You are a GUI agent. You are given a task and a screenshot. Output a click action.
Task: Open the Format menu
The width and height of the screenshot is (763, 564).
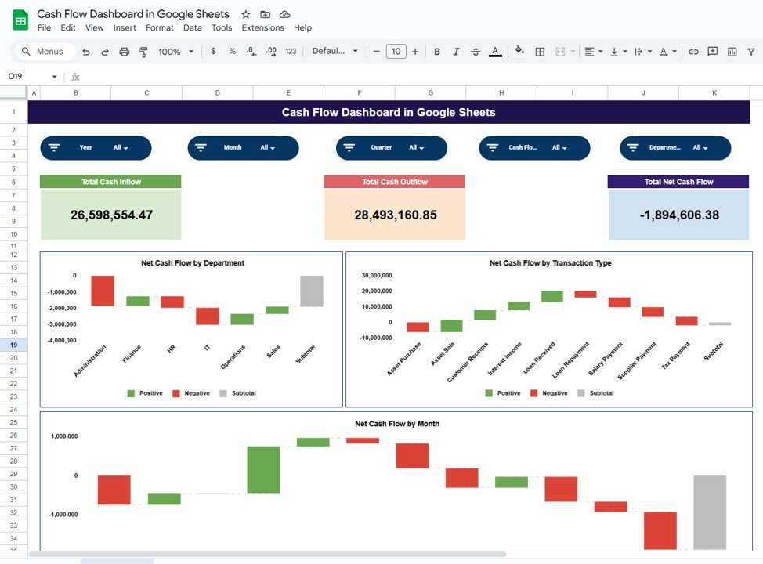[160, 27]
